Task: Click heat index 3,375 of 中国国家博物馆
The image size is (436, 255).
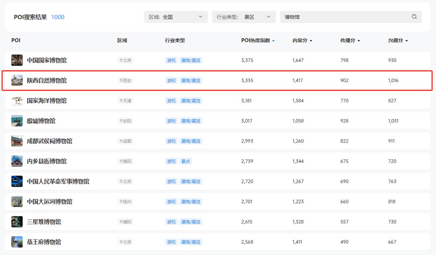Action: point(247,60)
